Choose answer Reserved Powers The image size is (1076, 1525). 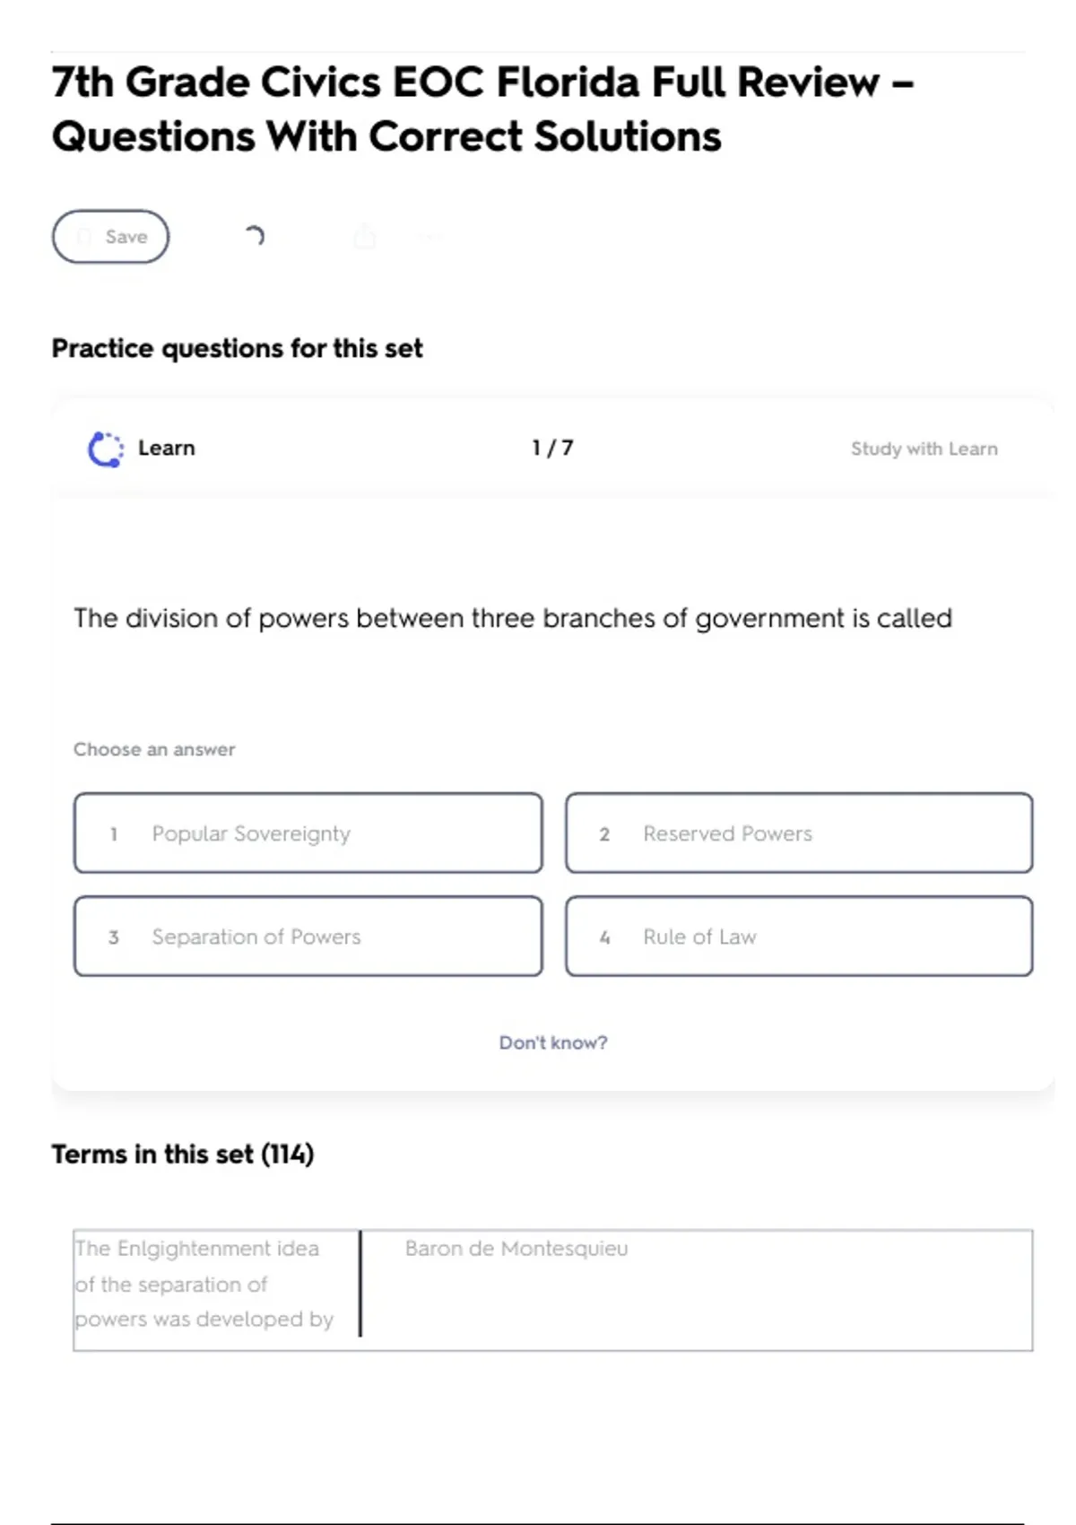click(799, 832)
